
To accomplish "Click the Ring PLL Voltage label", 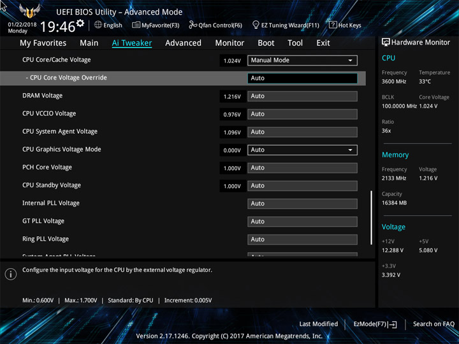I will click(x=46, y=239).
